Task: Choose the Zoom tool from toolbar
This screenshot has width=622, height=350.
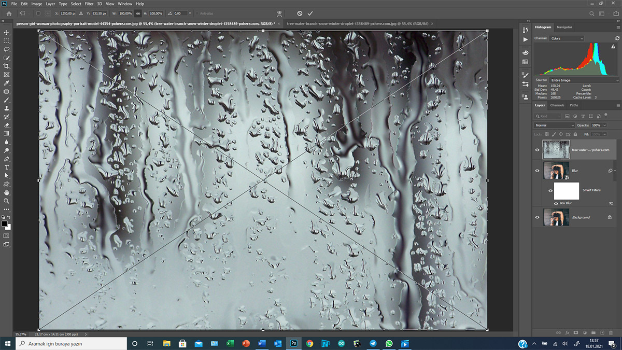Action: click(x=7, y=201)
